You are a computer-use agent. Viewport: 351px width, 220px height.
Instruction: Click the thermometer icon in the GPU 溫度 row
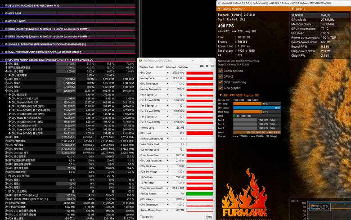tap(6, 64)
